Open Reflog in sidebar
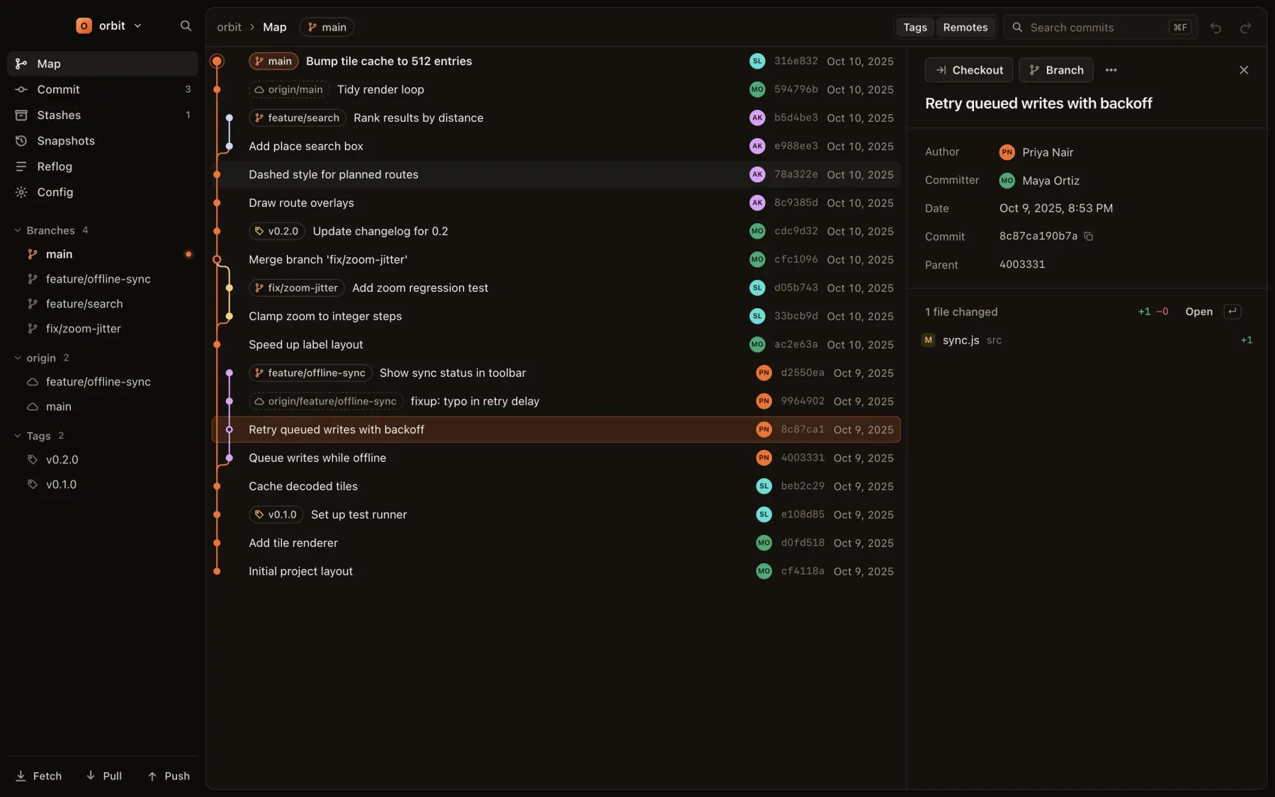 click(x=103, y=166)
